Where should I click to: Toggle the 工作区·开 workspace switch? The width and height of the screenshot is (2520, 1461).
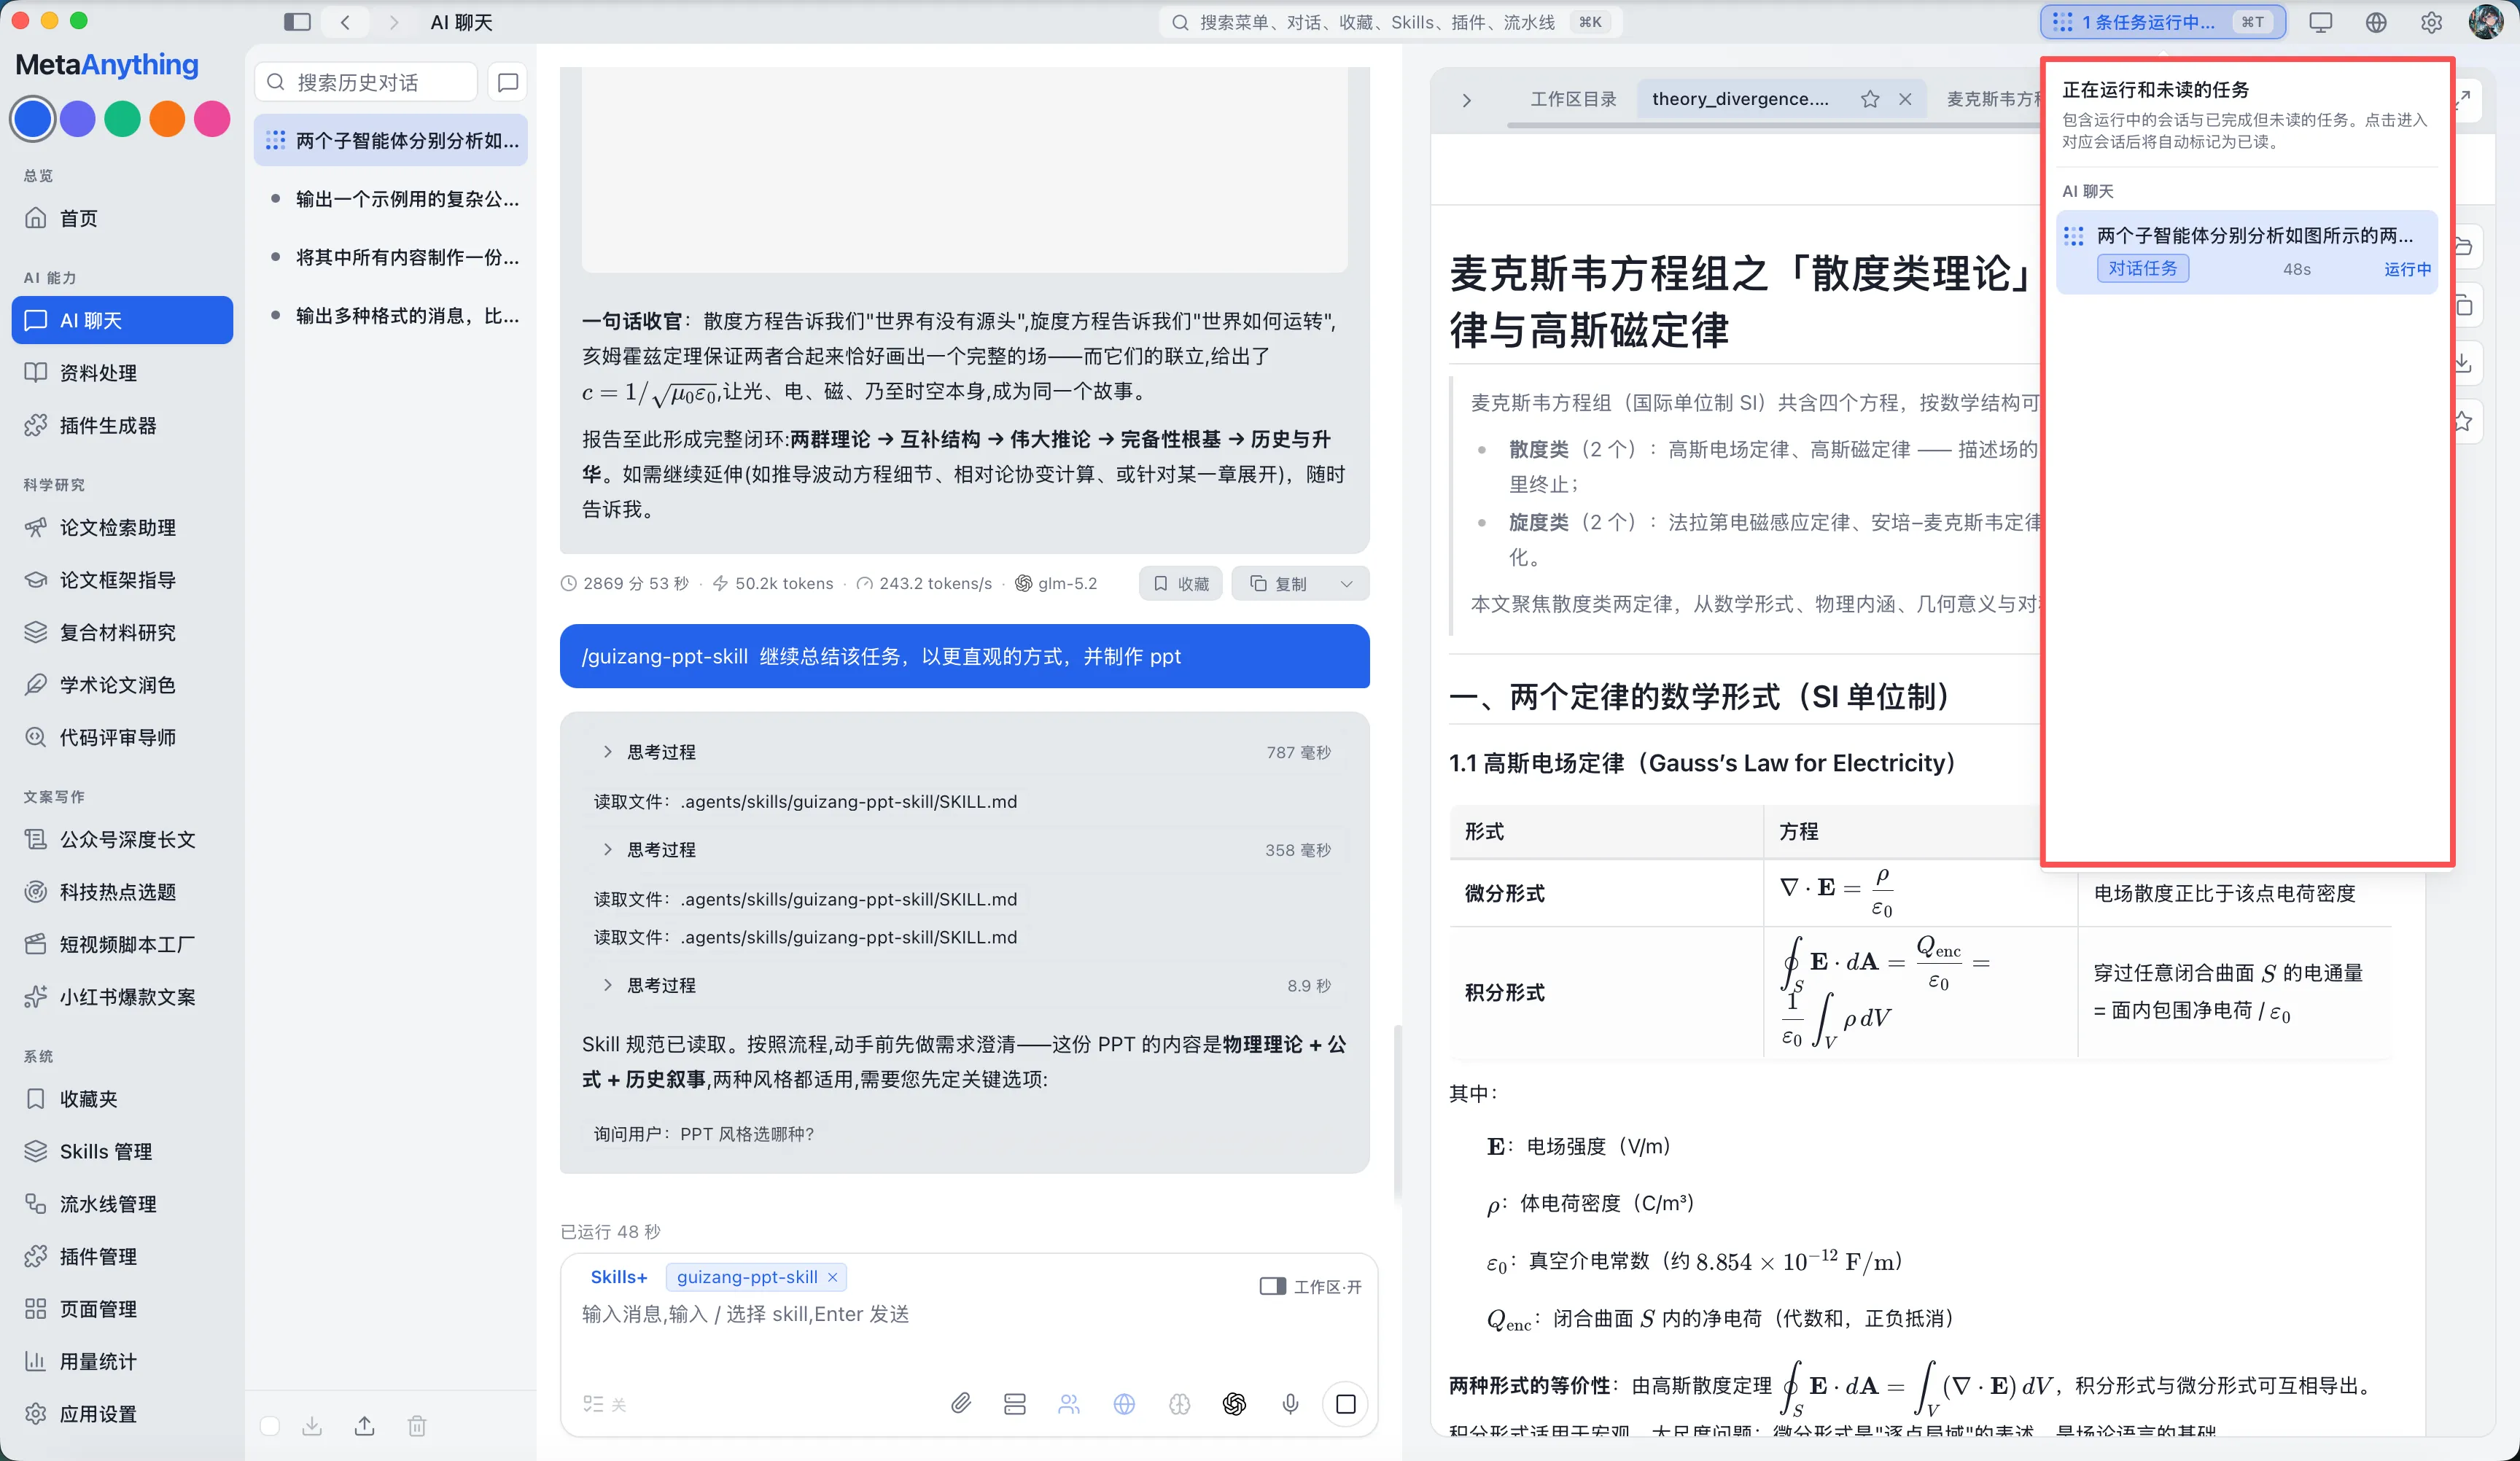[x=1310, y=1286]
